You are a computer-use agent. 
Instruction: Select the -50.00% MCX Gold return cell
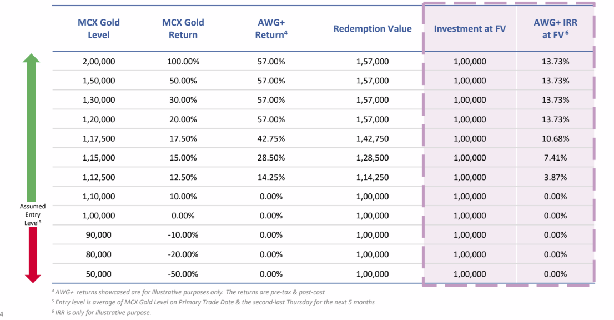pyautogui.click(x=183, y=274)
